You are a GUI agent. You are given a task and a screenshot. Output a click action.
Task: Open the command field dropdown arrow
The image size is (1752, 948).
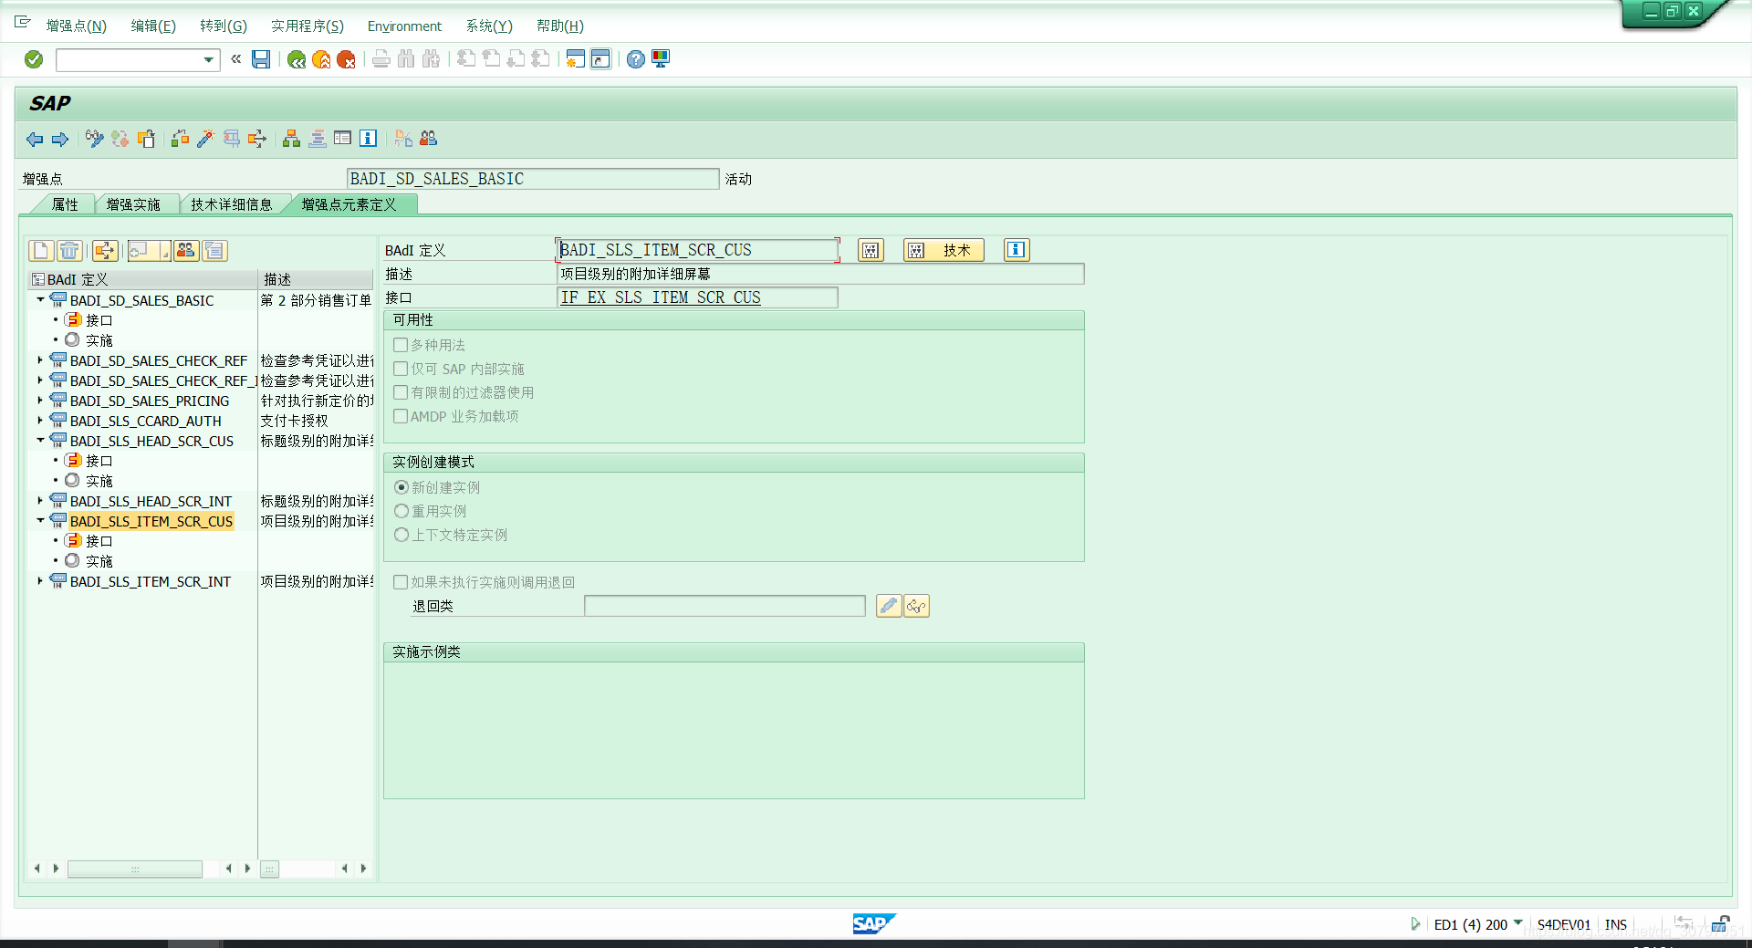209,60
